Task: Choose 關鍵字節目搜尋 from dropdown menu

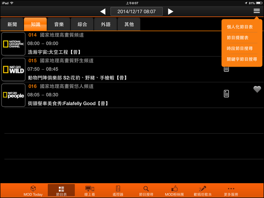Action: [x=242, y=59]
